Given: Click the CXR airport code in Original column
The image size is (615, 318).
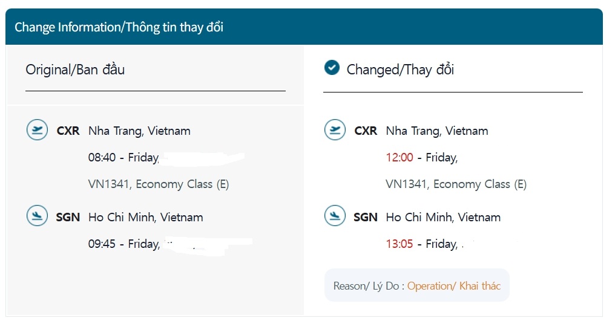Looking at the screenshot, I should pos(68,131).
